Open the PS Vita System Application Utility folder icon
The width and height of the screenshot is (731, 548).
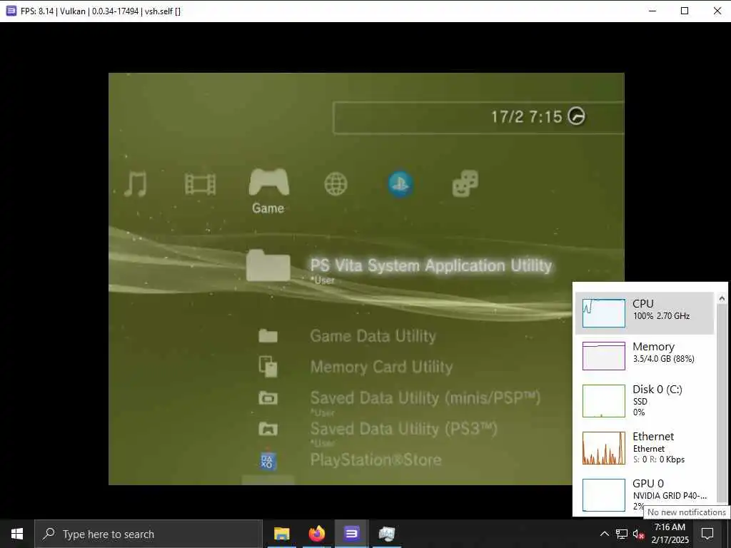point(268,265)
